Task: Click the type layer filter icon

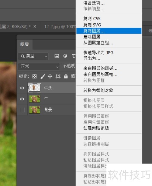Action: [74, 56]
